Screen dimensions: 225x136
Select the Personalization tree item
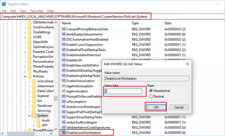[x=43, y=62]
